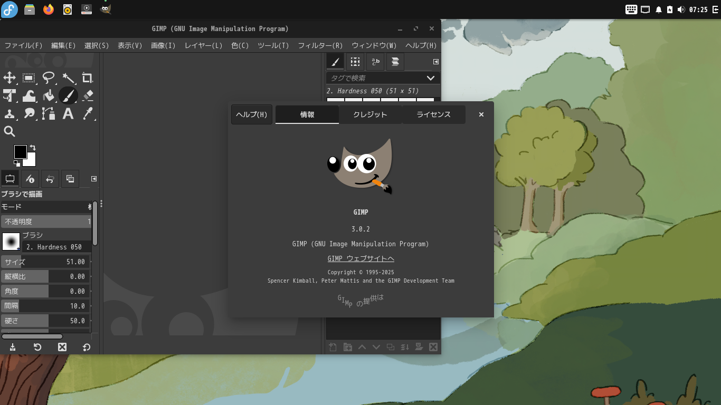Reset colors to default black and white
Screen dimensions: 721x405
coord(17,163)
